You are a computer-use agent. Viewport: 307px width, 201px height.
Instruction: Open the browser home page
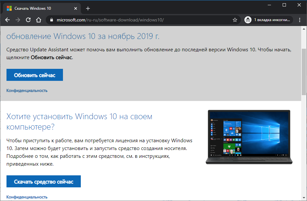(x=39, y=20)
